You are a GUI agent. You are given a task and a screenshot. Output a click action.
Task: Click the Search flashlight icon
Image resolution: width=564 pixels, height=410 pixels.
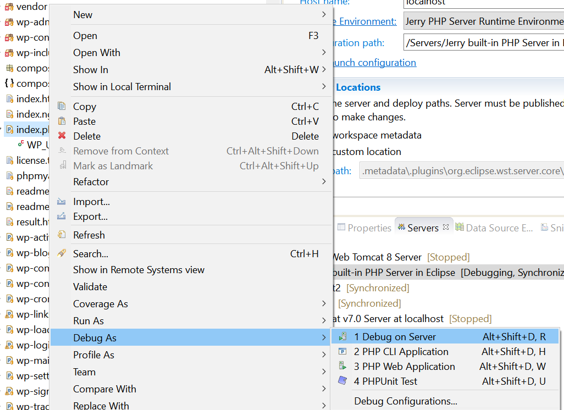pyautogui.click(x=62, y=253)
